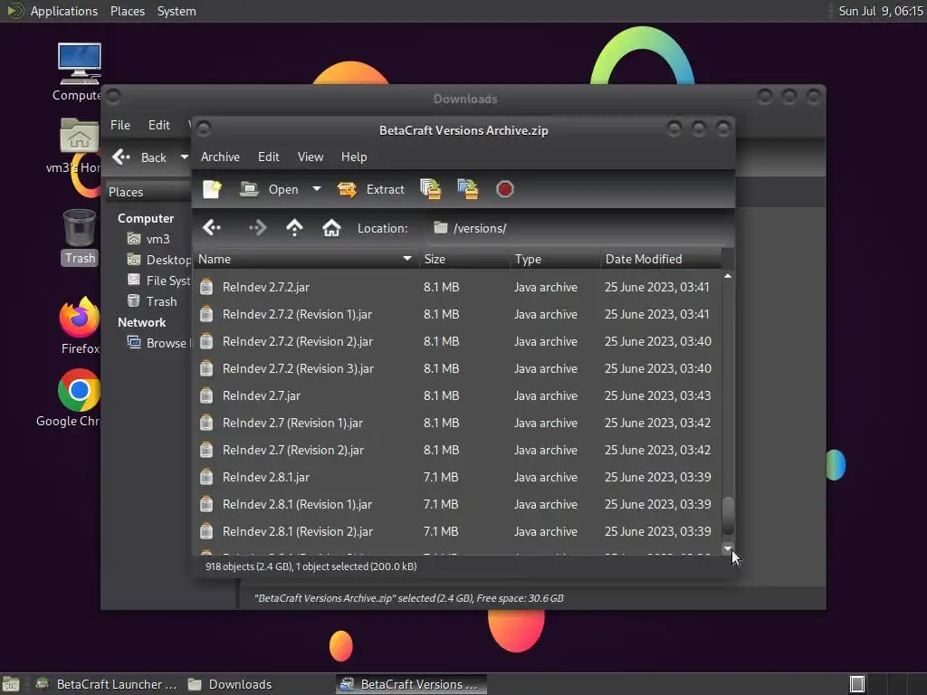Image resolution: width=927 pixels, height=695 pixels.
Task: Go up one level in archive
Action: coord(294,227)
